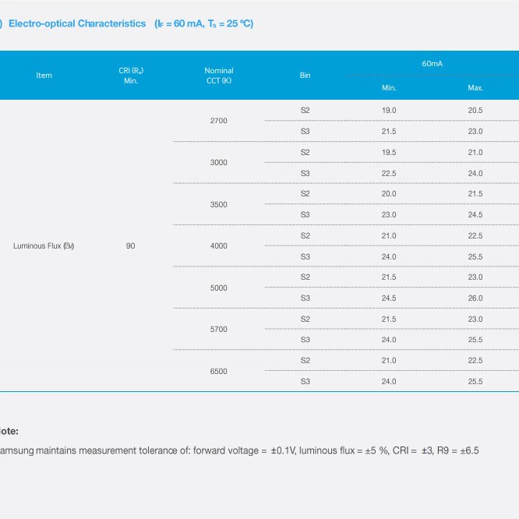Click the '60mA' group header
This screenshot has width=519, height=519.
(432, 64)
